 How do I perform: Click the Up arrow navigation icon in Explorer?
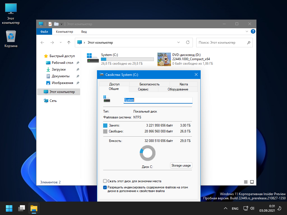point(69,43)
